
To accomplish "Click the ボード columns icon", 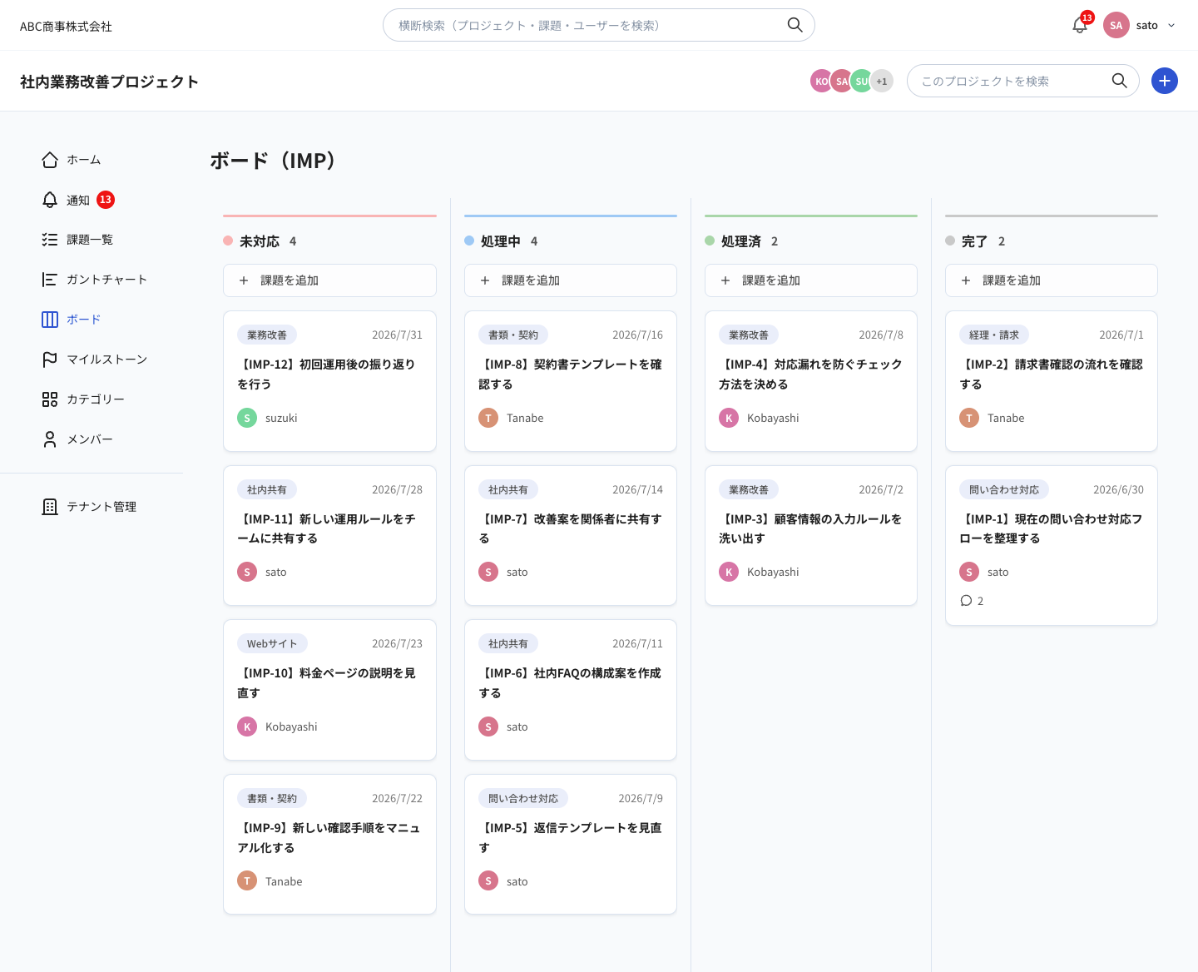I will pyautogui.click(x=50, y=320).
